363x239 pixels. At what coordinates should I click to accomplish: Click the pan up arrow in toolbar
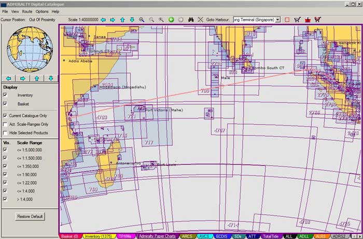(x=122, y=20)
